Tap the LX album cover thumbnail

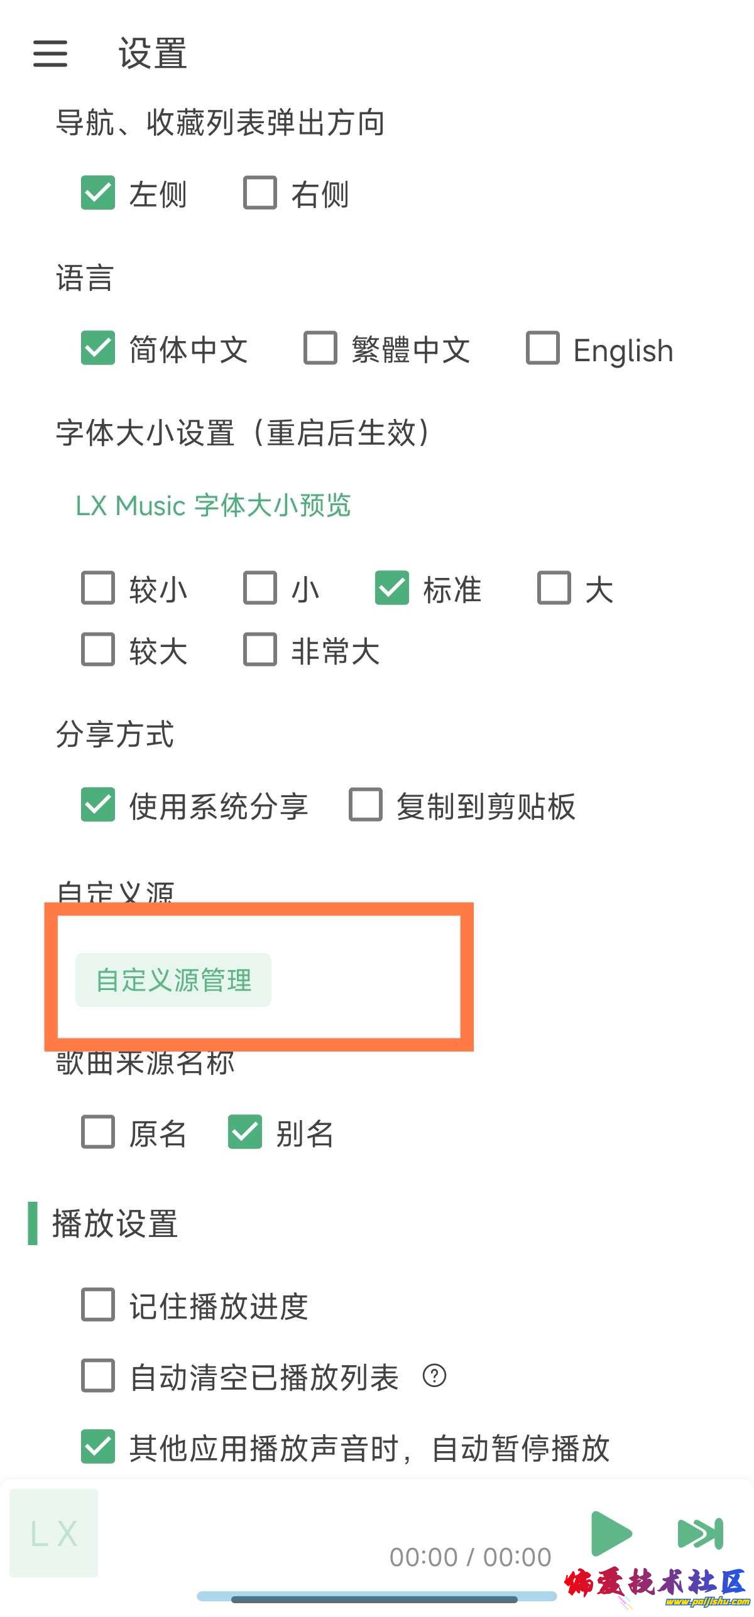pyautogui.click(x=54, y=1533)
